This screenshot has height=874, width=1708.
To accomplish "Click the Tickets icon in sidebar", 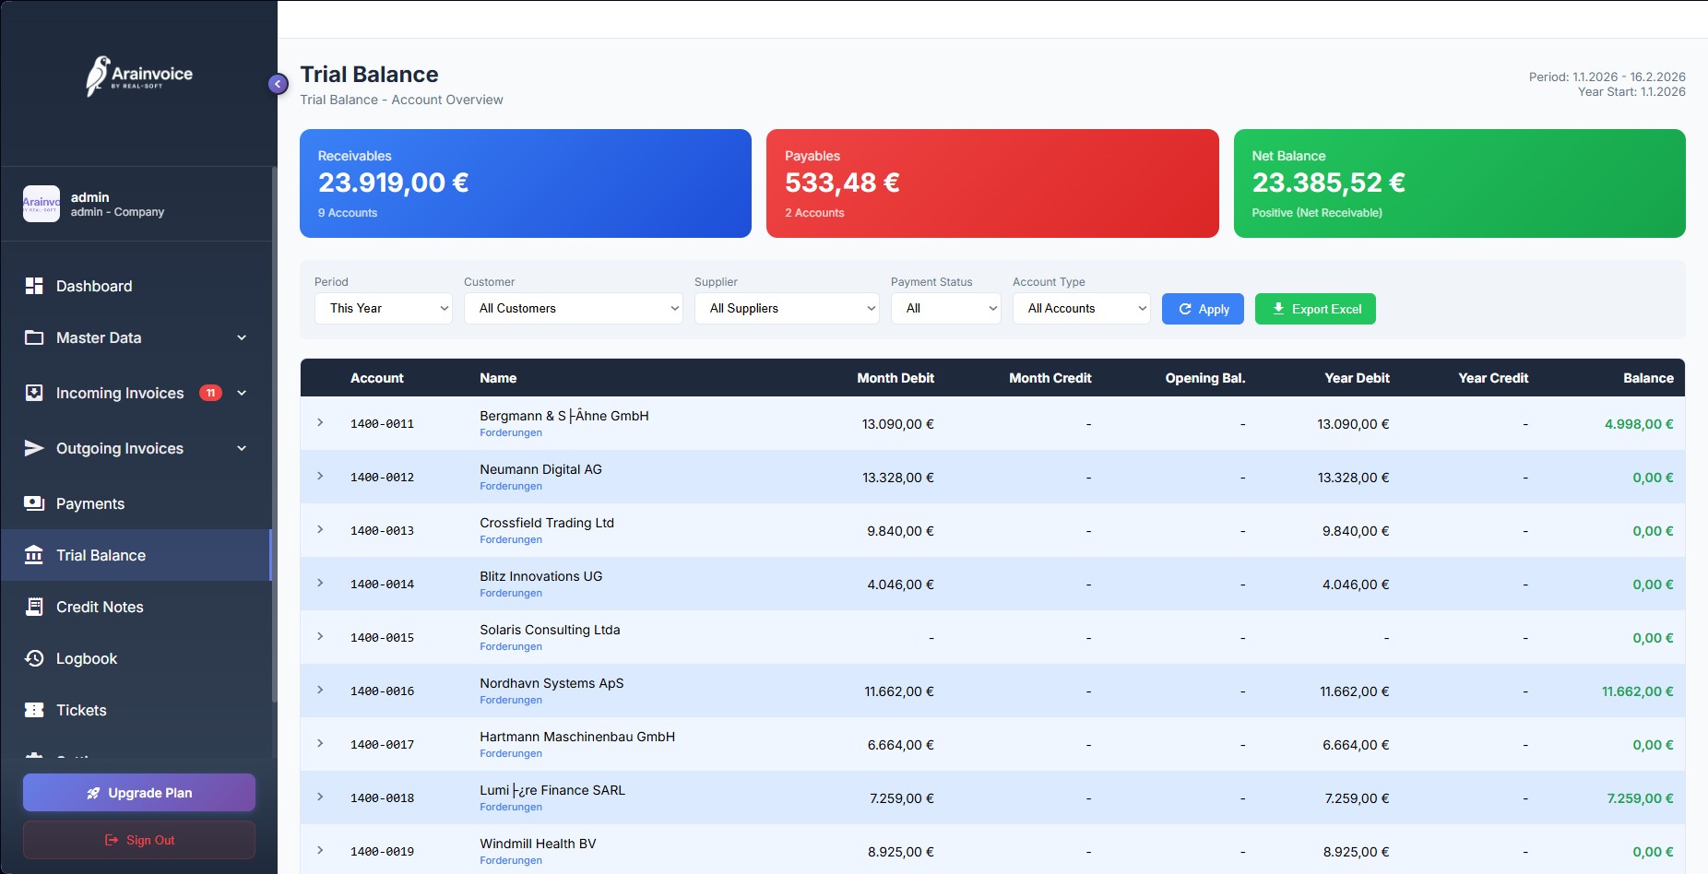I will coord(33,710).
